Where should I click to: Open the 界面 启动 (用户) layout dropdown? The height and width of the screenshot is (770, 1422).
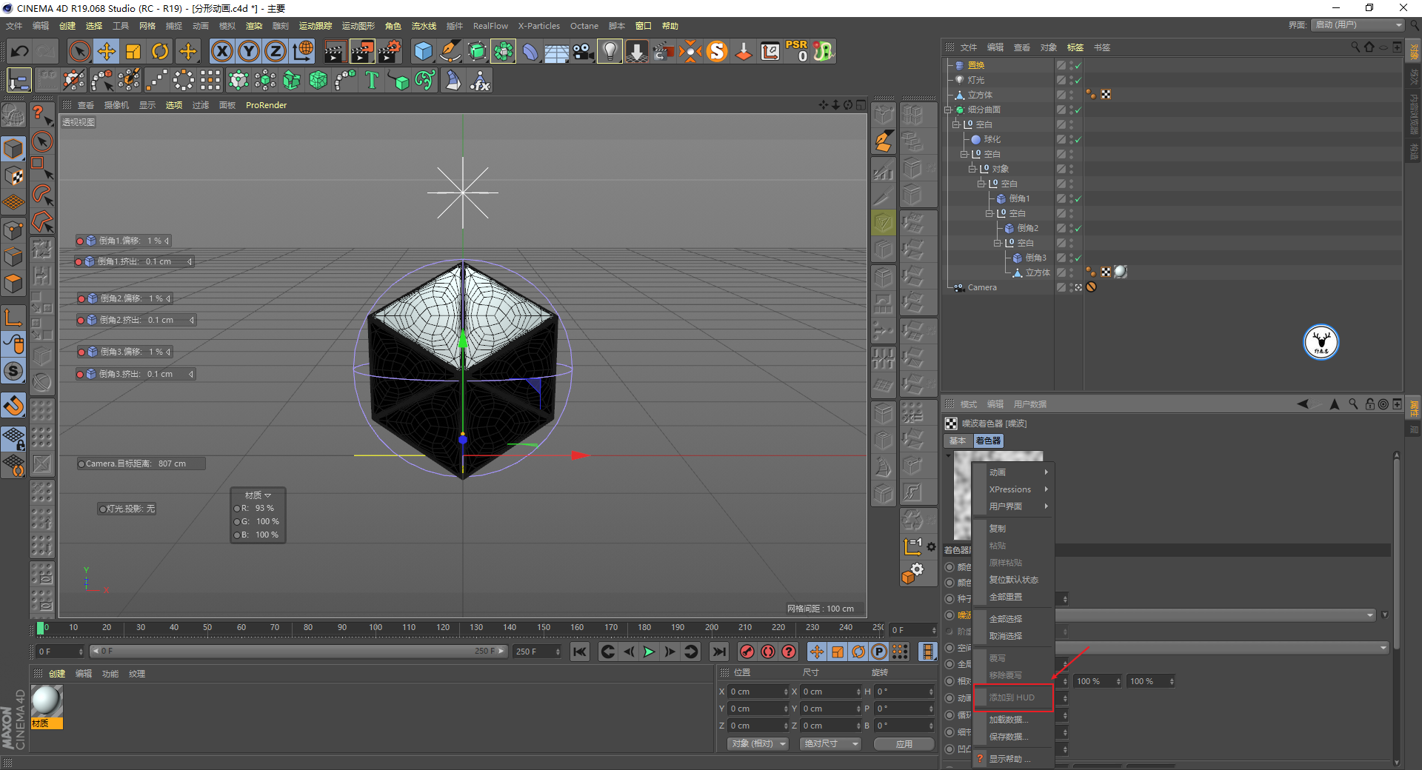1358,25
